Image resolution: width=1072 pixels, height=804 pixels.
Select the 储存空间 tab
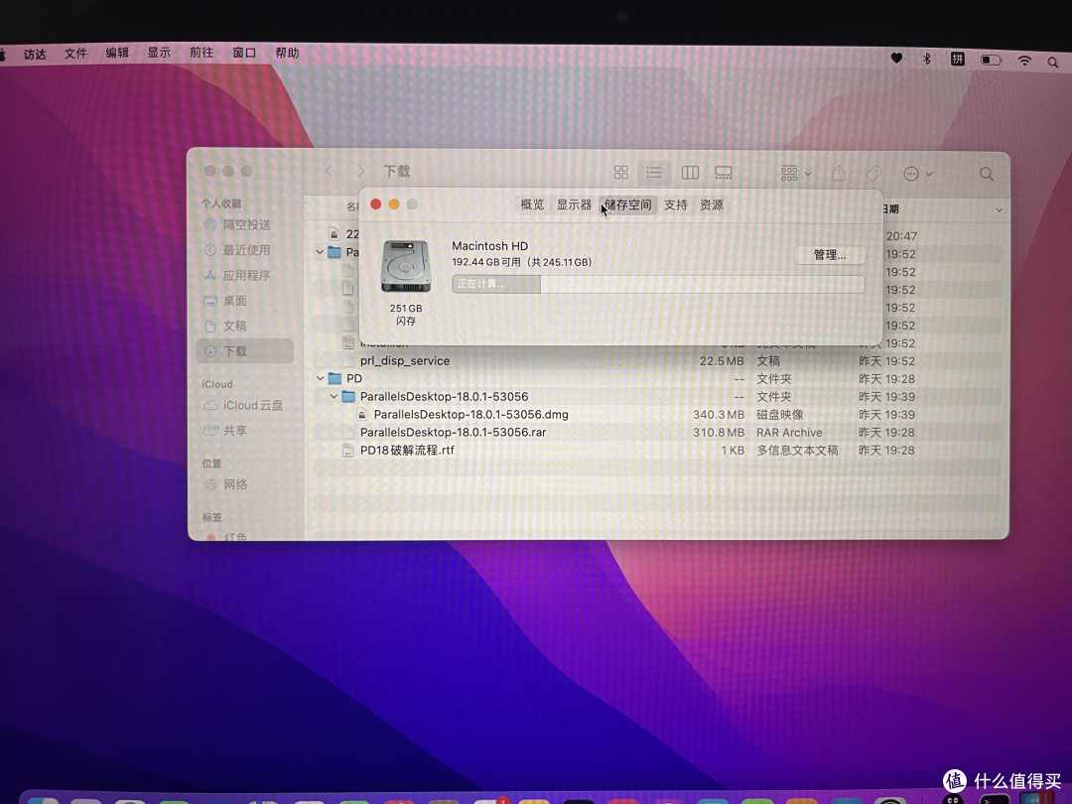(628, 204)
